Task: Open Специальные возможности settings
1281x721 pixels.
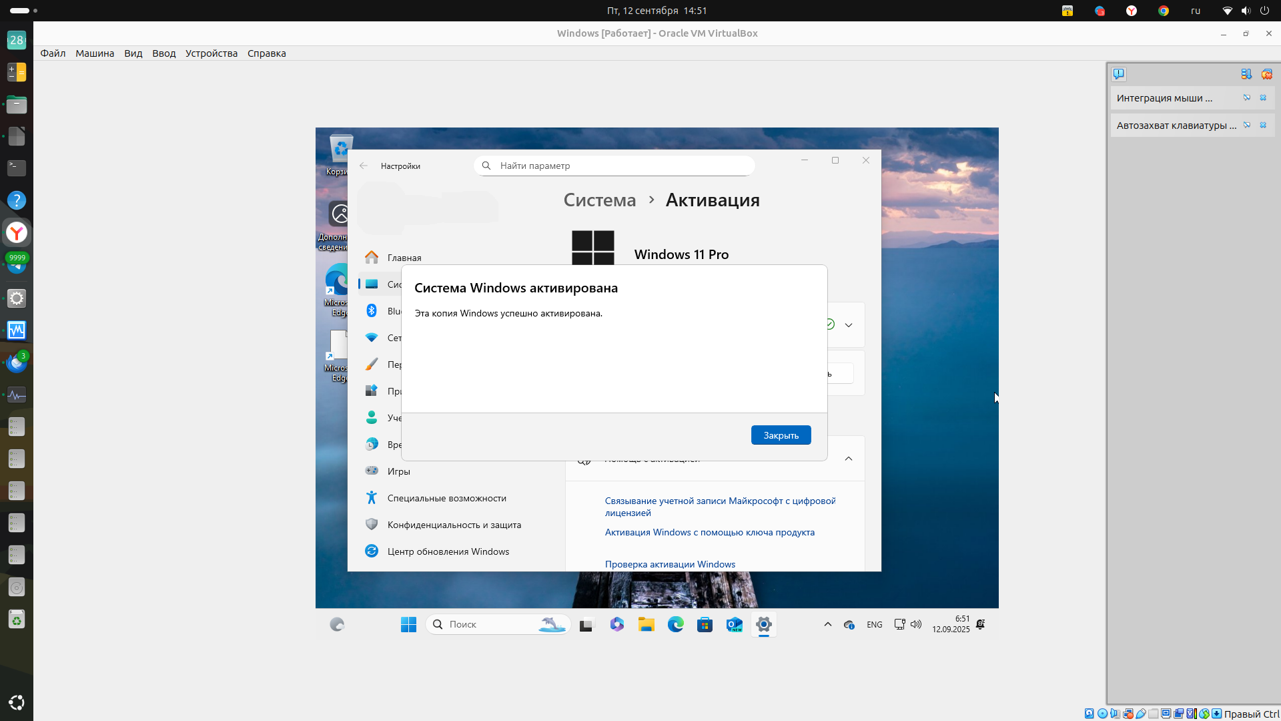Action: pos(446,498)
